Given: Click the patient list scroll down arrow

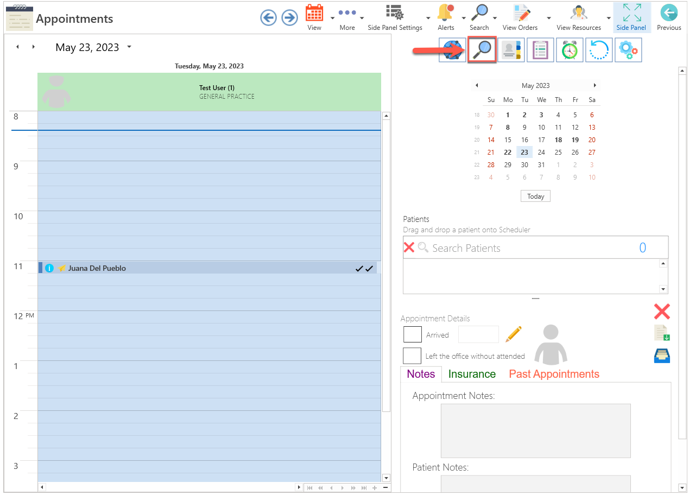Looking at the screenshot, I should point(663,289).
